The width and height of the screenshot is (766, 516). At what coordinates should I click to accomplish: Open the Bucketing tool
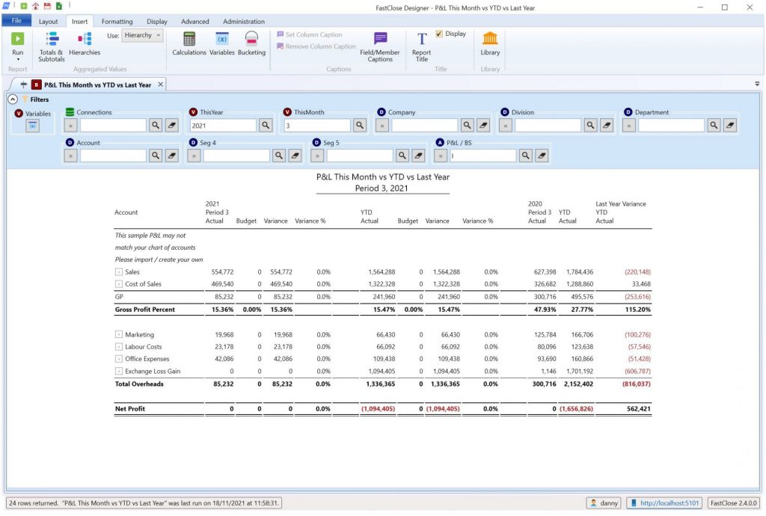coord(251,44)
